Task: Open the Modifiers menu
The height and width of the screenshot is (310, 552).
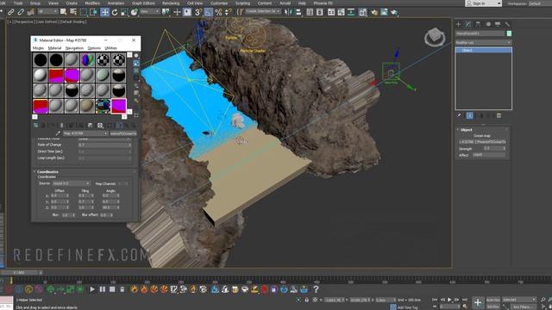Action: (x=92, y=3)
